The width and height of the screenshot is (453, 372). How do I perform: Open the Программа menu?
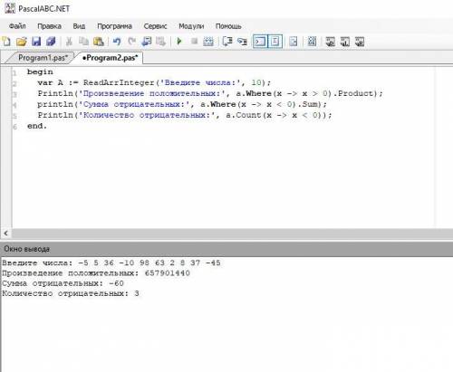click(x=114, y=26)
